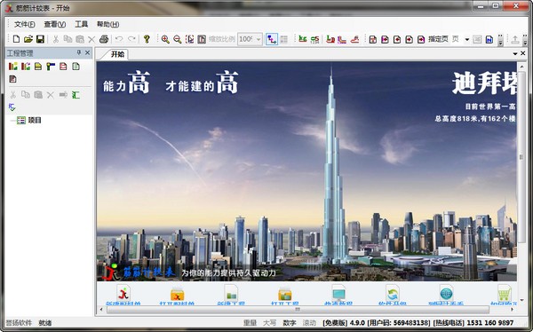Select the 项目 tree node
The image size is (533, 332).
pyautogui.click(x=35, y=121)
